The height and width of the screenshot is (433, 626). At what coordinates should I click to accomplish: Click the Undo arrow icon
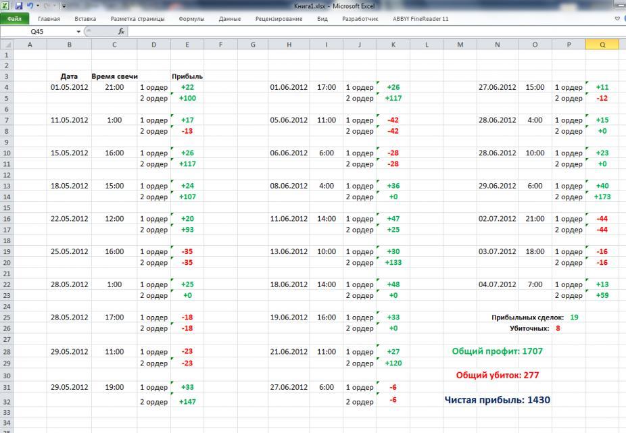click(x=29, y=5)
